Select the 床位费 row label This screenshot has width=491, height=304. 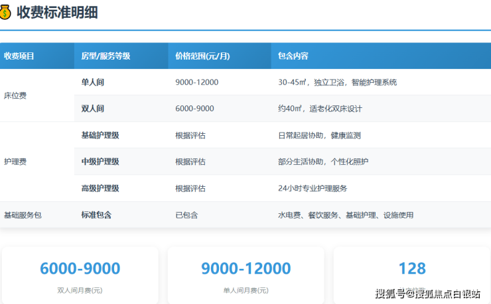pyautogui.click(x=15, y=95)
